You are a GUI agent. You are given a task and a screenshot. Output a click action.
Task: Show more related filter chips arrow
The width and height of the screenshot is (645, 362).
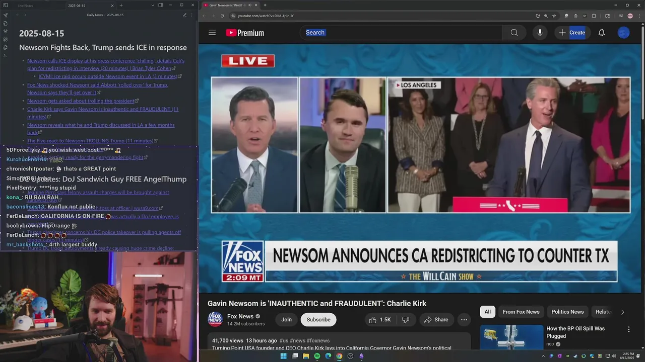(x=622, y=312)
